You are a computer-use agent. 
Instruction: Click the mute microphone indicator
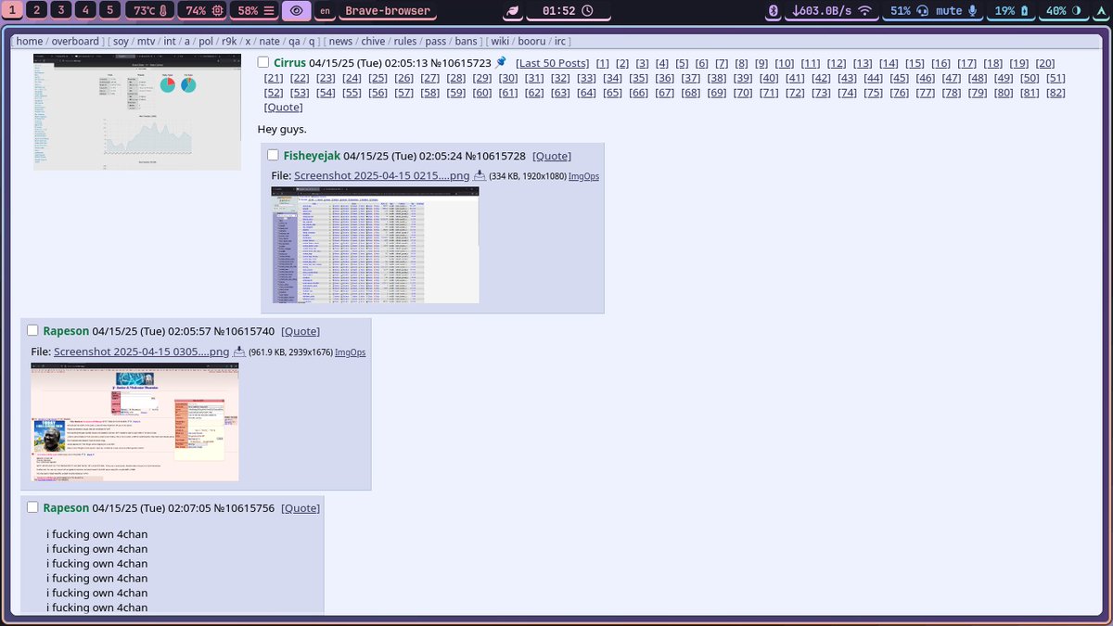click(957, 10)
